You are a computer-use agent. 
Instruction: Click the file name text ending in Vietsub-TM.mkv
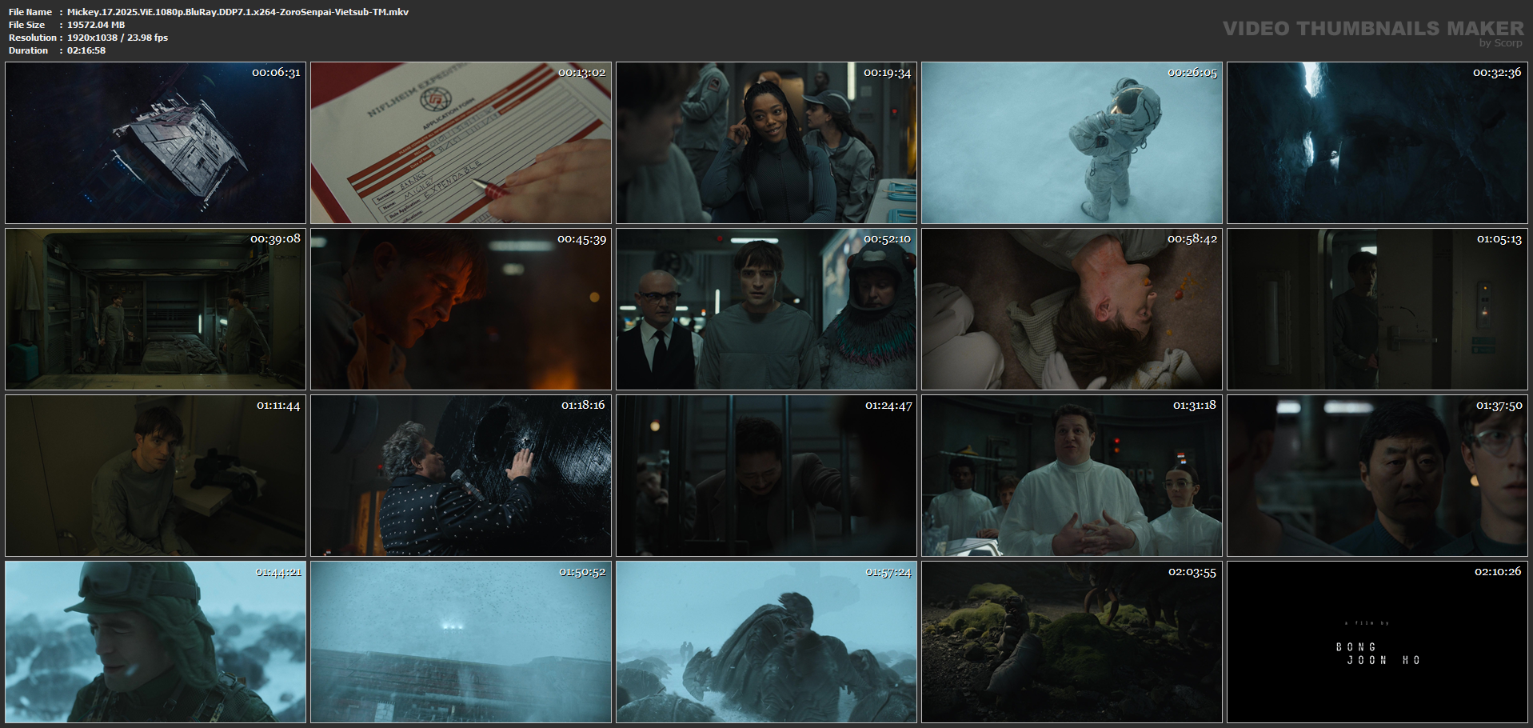tap(238, 12)
